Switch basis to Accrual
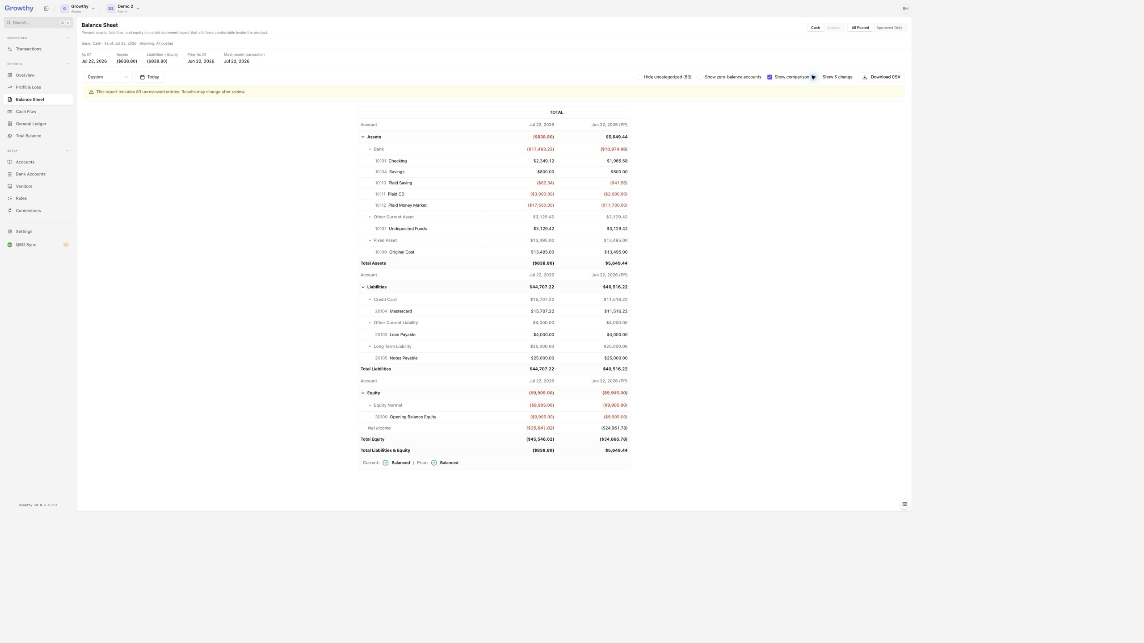Screen dimensions: 1144x643 pos(833,28)
